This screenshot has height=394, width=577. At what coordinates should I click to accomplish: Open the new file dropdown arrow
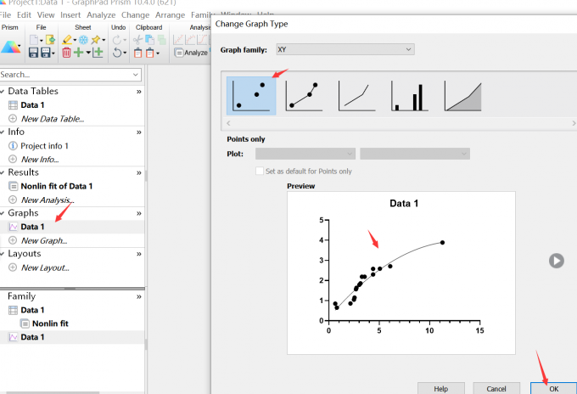coord(42,40)
